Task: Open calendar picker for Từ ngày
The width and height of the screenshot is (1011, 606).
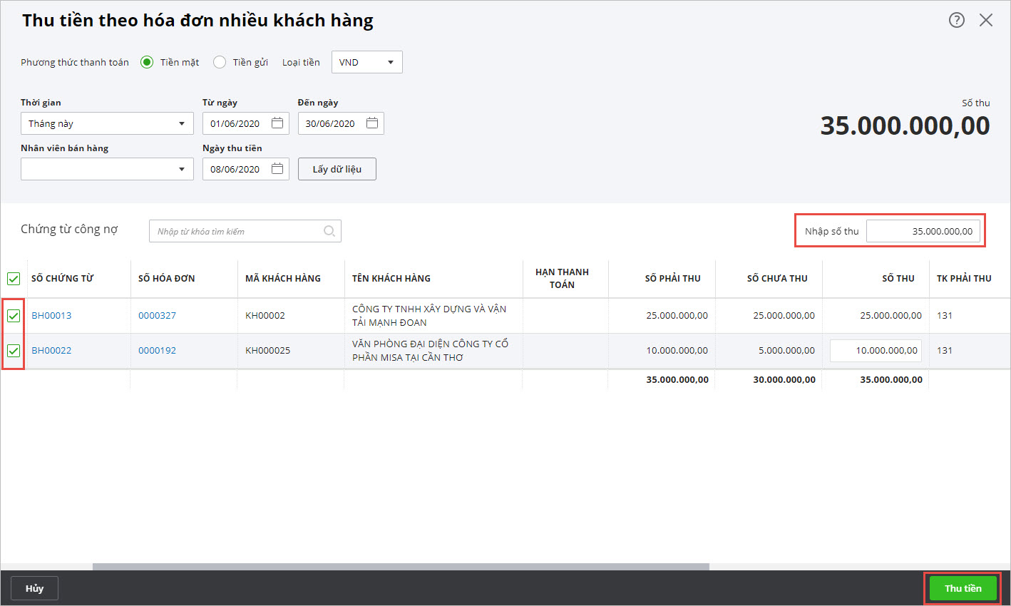Action: coord(277,123)
